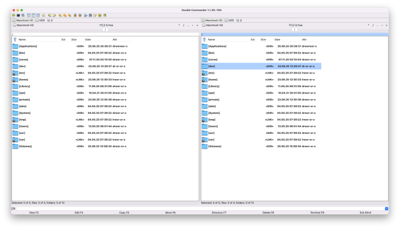Click the Move F6 button
This screenshot has width=400, height=229.
pos(170,212)
